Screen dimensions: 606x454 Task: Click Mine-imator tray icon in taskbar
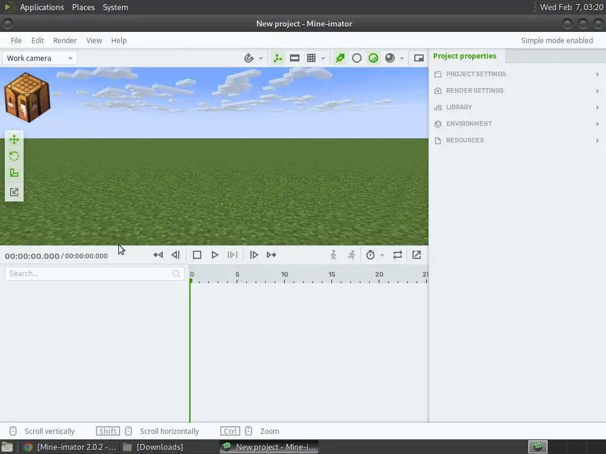(538, 447)
